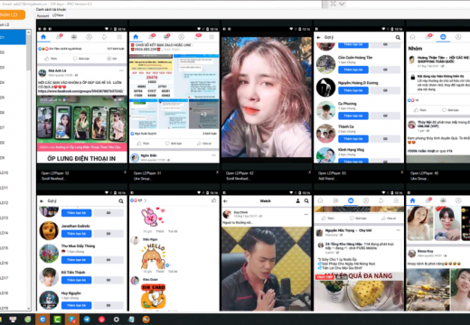Viewport: 470px width, 325px height.
Task: Switch to the Account tab
Action: [x=42, y=15]
